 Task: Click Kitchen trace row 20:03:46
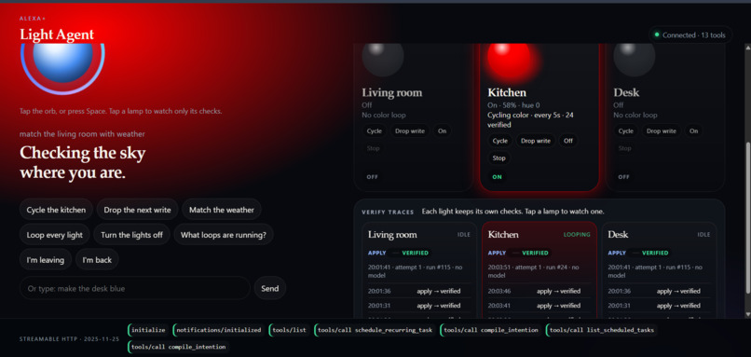click(539, 291)
